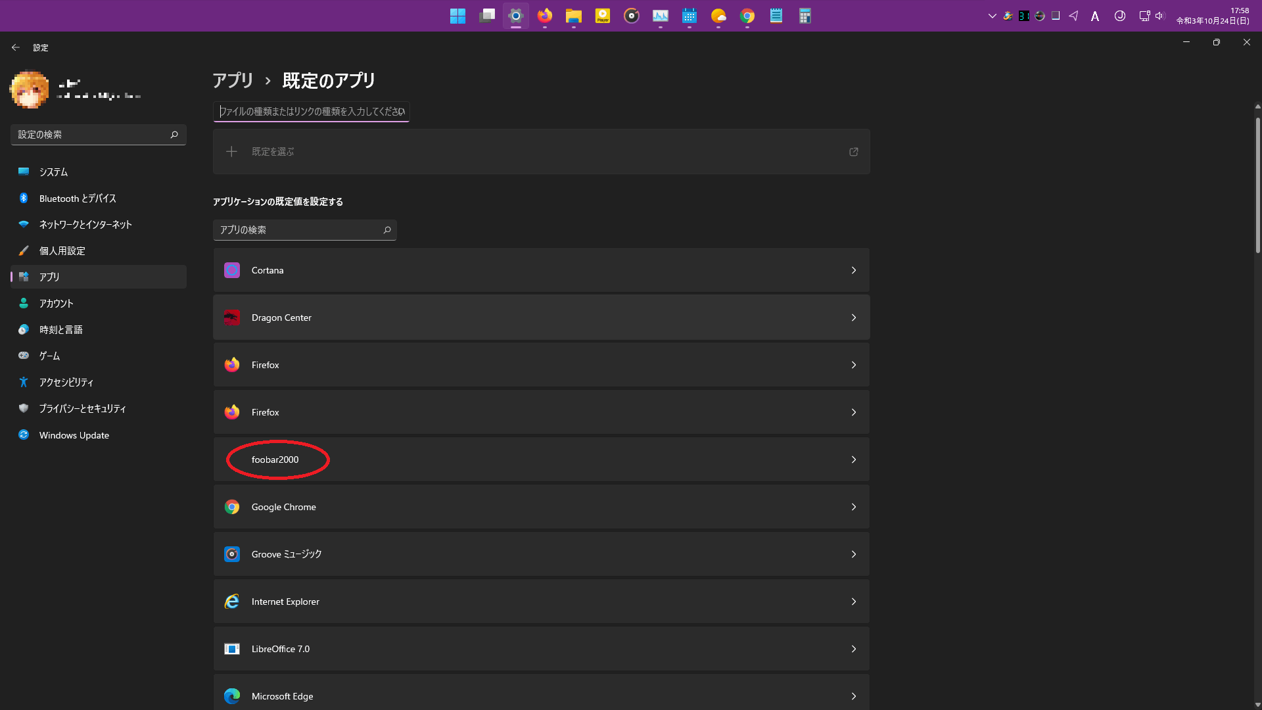Launch the Calculator from the taskbar

pyautogui.click(x=805, y=16)
